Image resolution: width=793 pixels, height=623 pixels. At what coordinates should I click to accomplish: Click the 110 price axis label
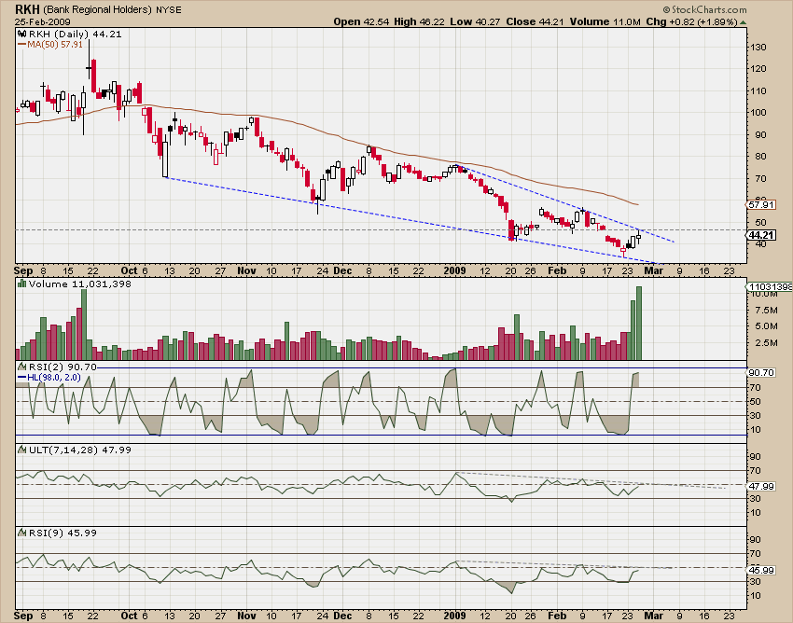(x=758, y=91)
